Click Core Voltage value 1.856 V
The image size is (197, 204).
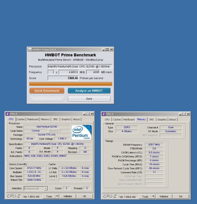pos(62,139)
